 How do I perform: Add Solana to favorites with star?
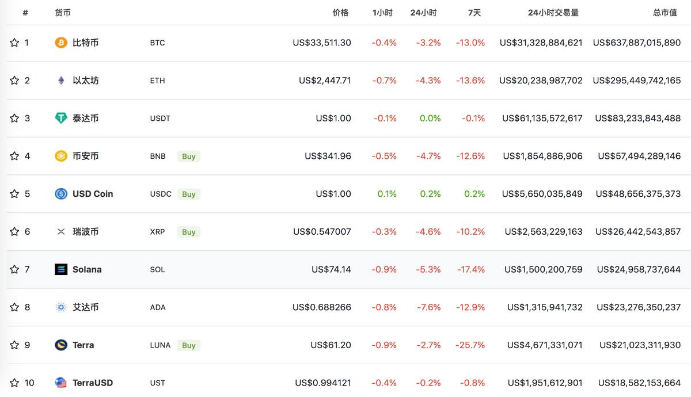[14, 269]
